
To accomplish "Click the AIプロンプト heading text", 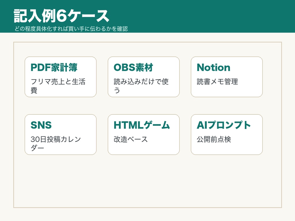I will [224, 125].
